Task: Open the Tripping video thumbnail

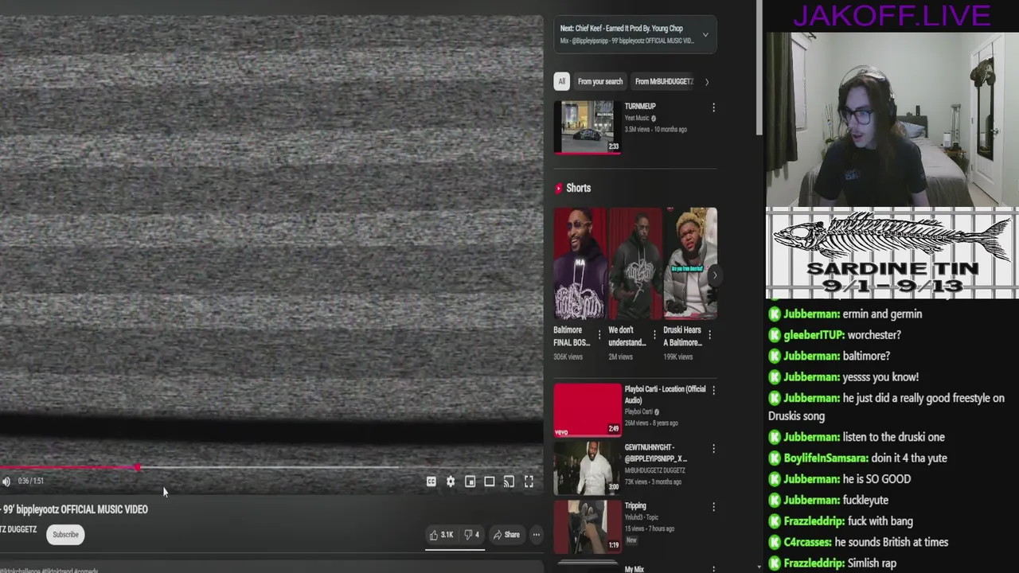Action: [x=588, y=526]
